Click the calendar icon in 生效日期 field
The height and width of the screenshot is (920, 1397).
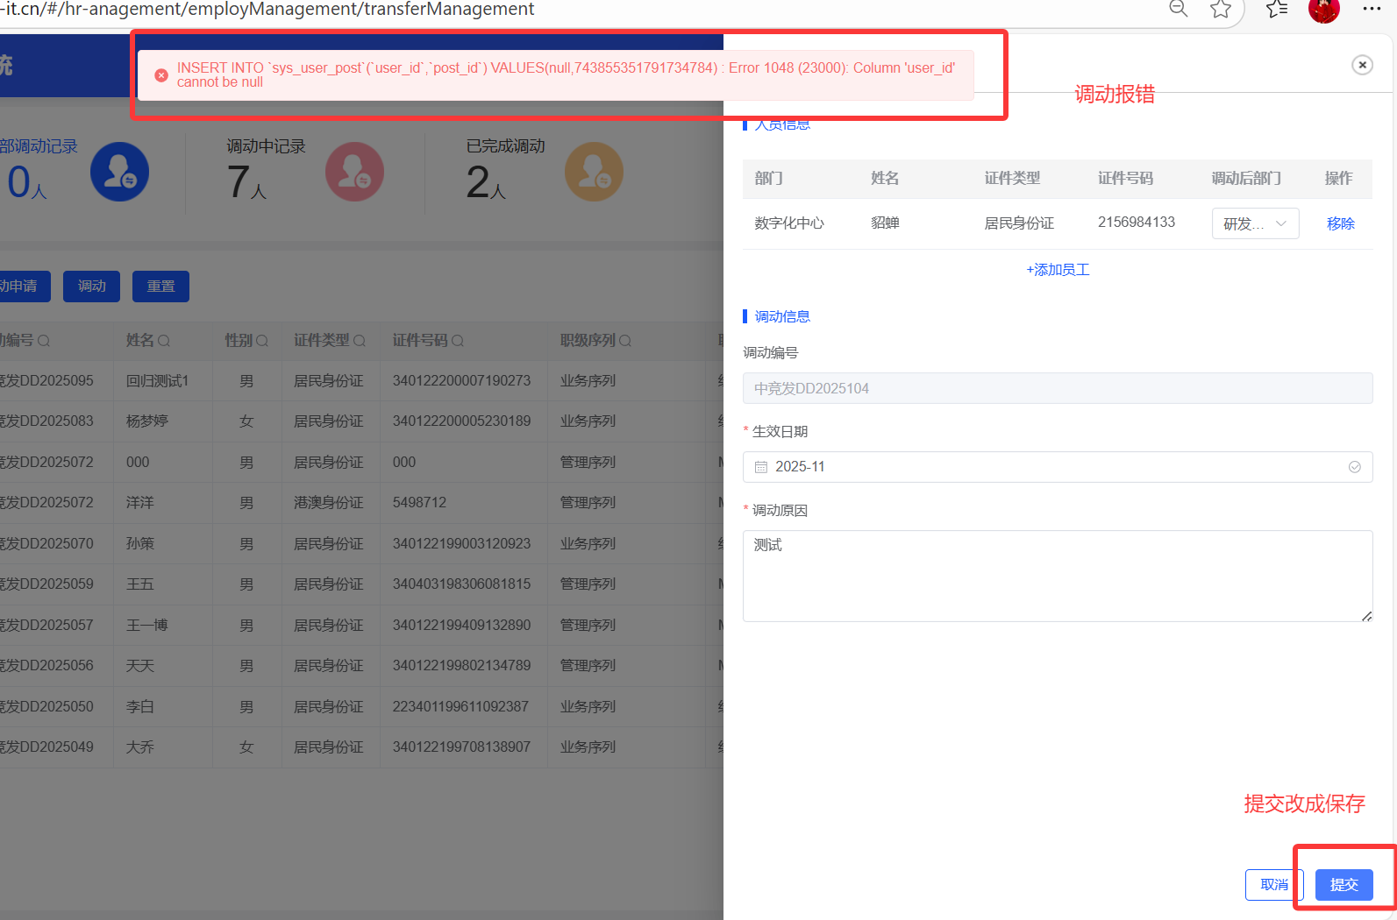(x=761, y=467)
